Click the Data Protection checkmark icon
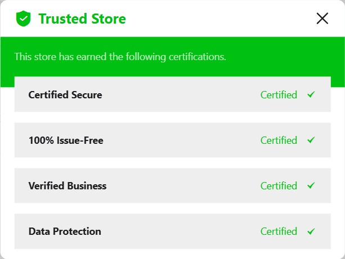345x259 pixels. click(311, 231)
